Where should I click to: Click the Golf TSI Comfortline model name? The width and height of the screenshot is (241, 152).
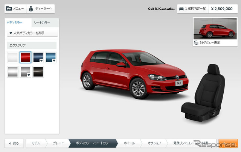point(162,9)
